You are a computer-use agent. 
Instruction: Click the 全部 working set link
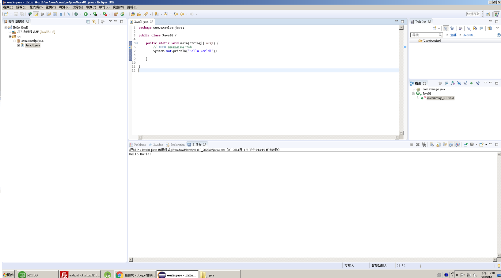[x=453, y=35]
